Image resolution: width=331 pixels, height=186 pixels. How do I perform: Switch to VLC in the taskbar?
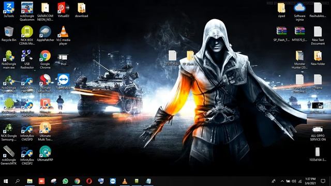coord(125,181)
